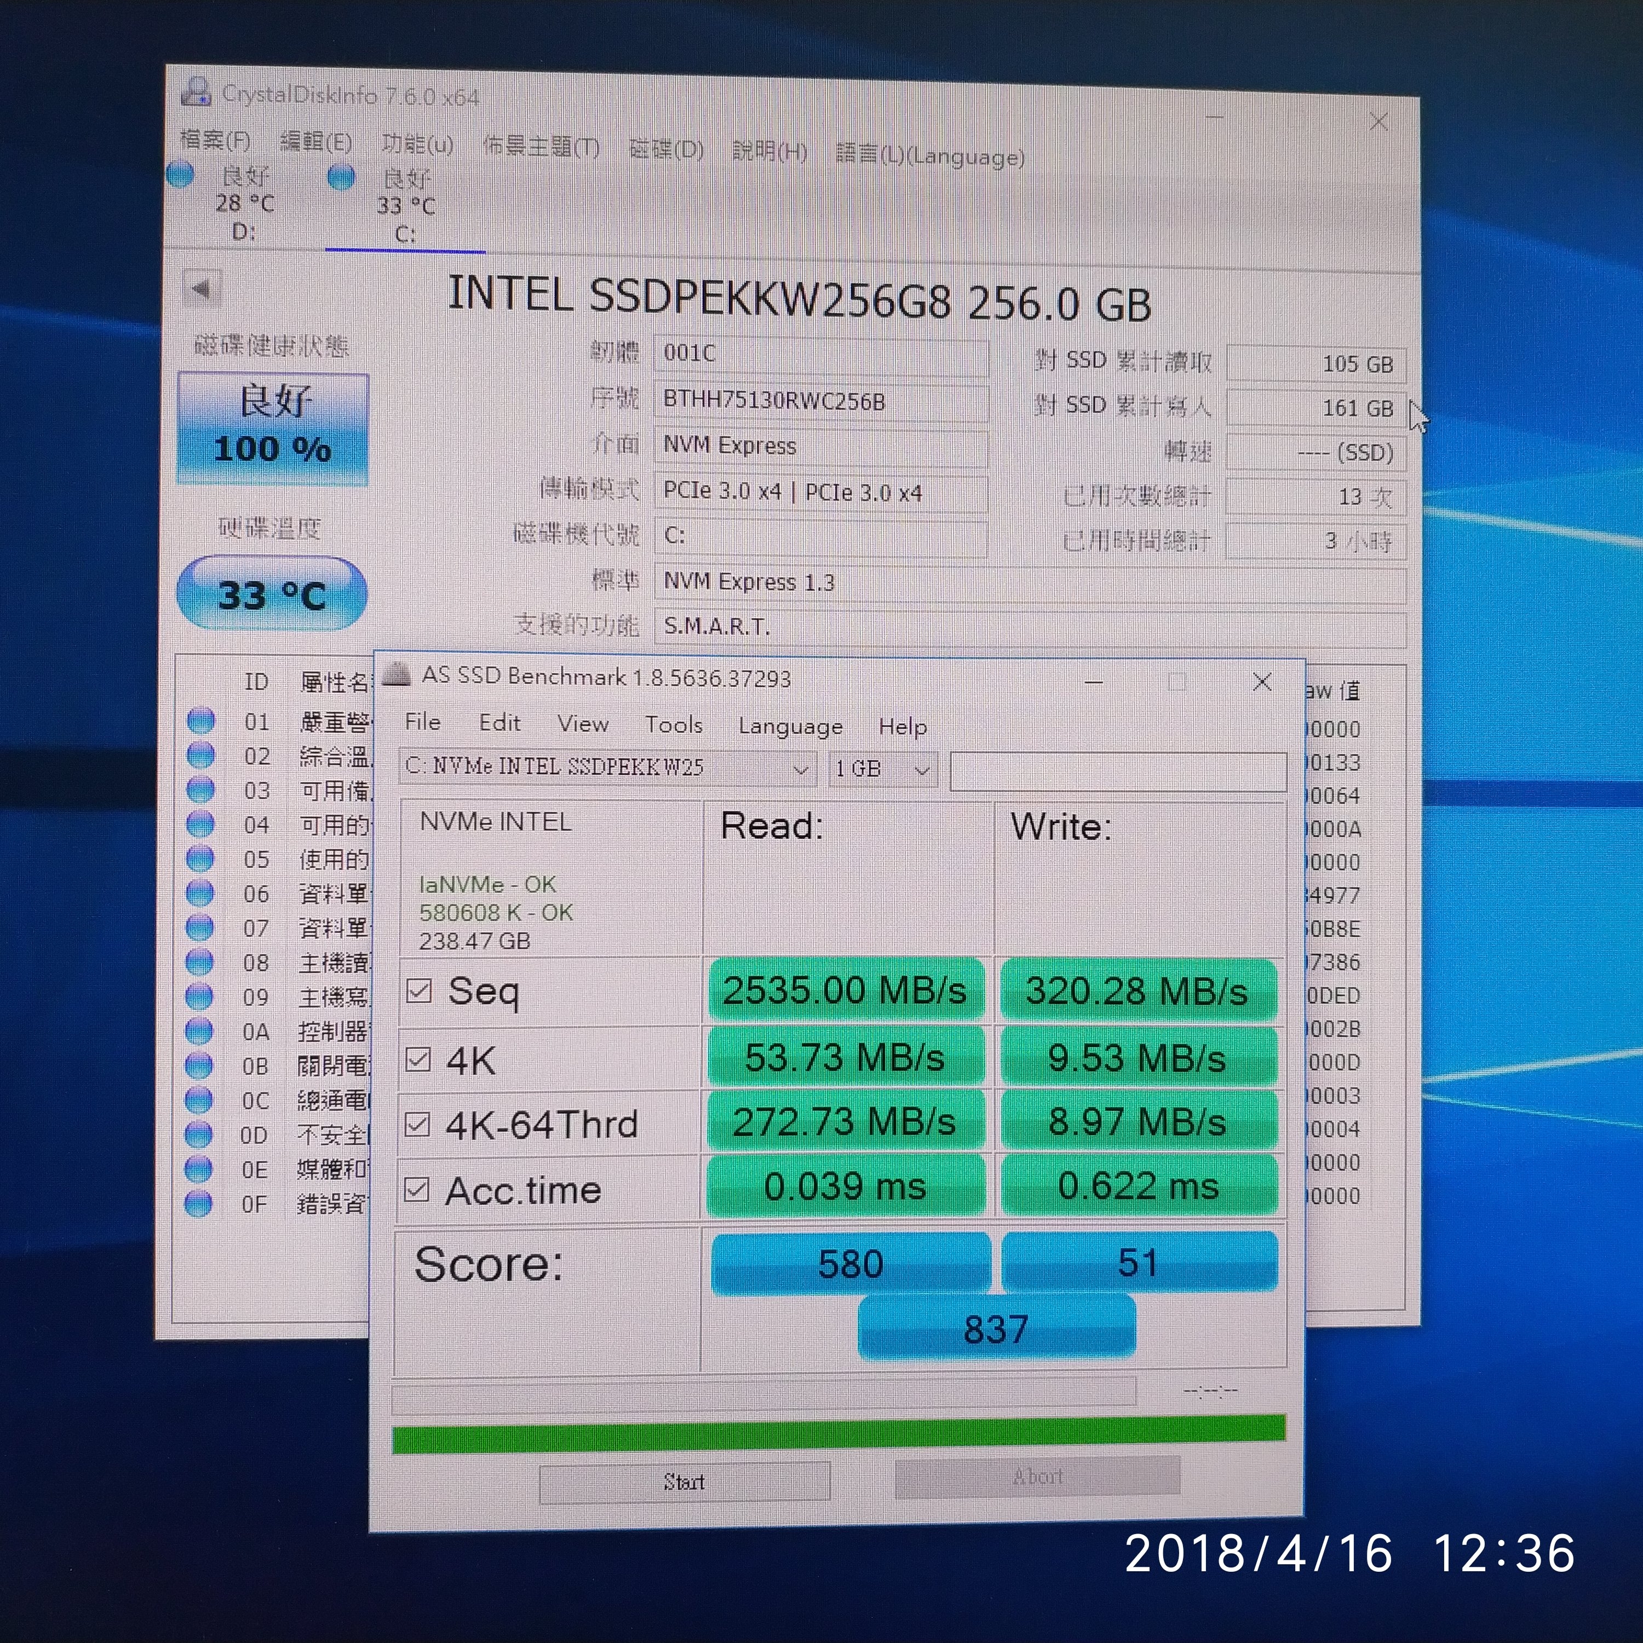The height and width of the screenshot is (1643, 1643).
Task: Open the 說明(H) menu in CrystalDiskInfo
Action: (769, 151)
